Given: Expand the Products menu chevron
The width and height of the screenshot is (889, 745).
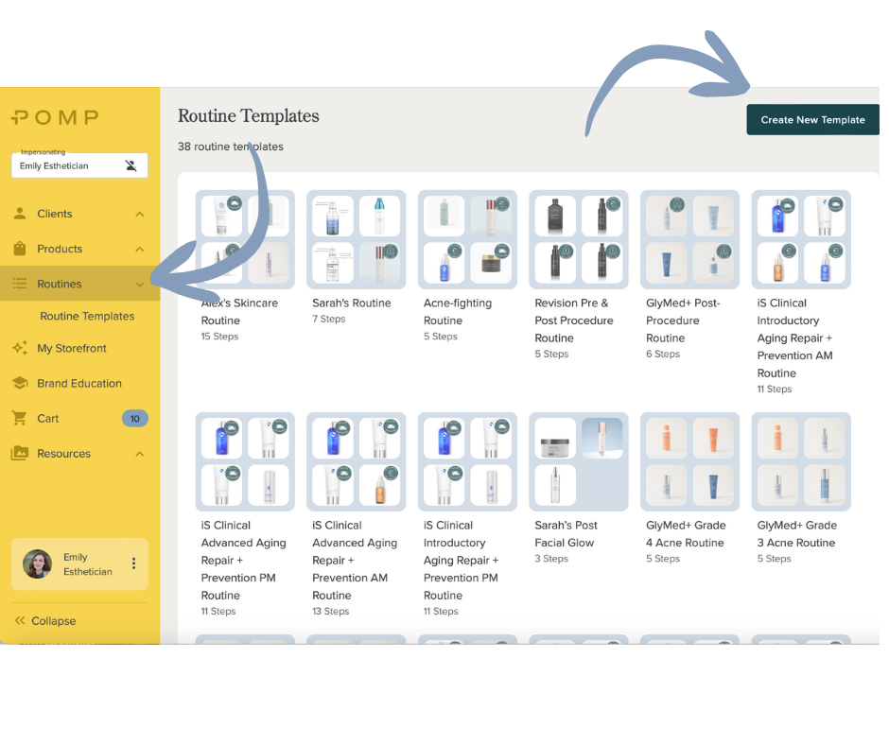Looking at the screenshot, I should coord(139,250).
